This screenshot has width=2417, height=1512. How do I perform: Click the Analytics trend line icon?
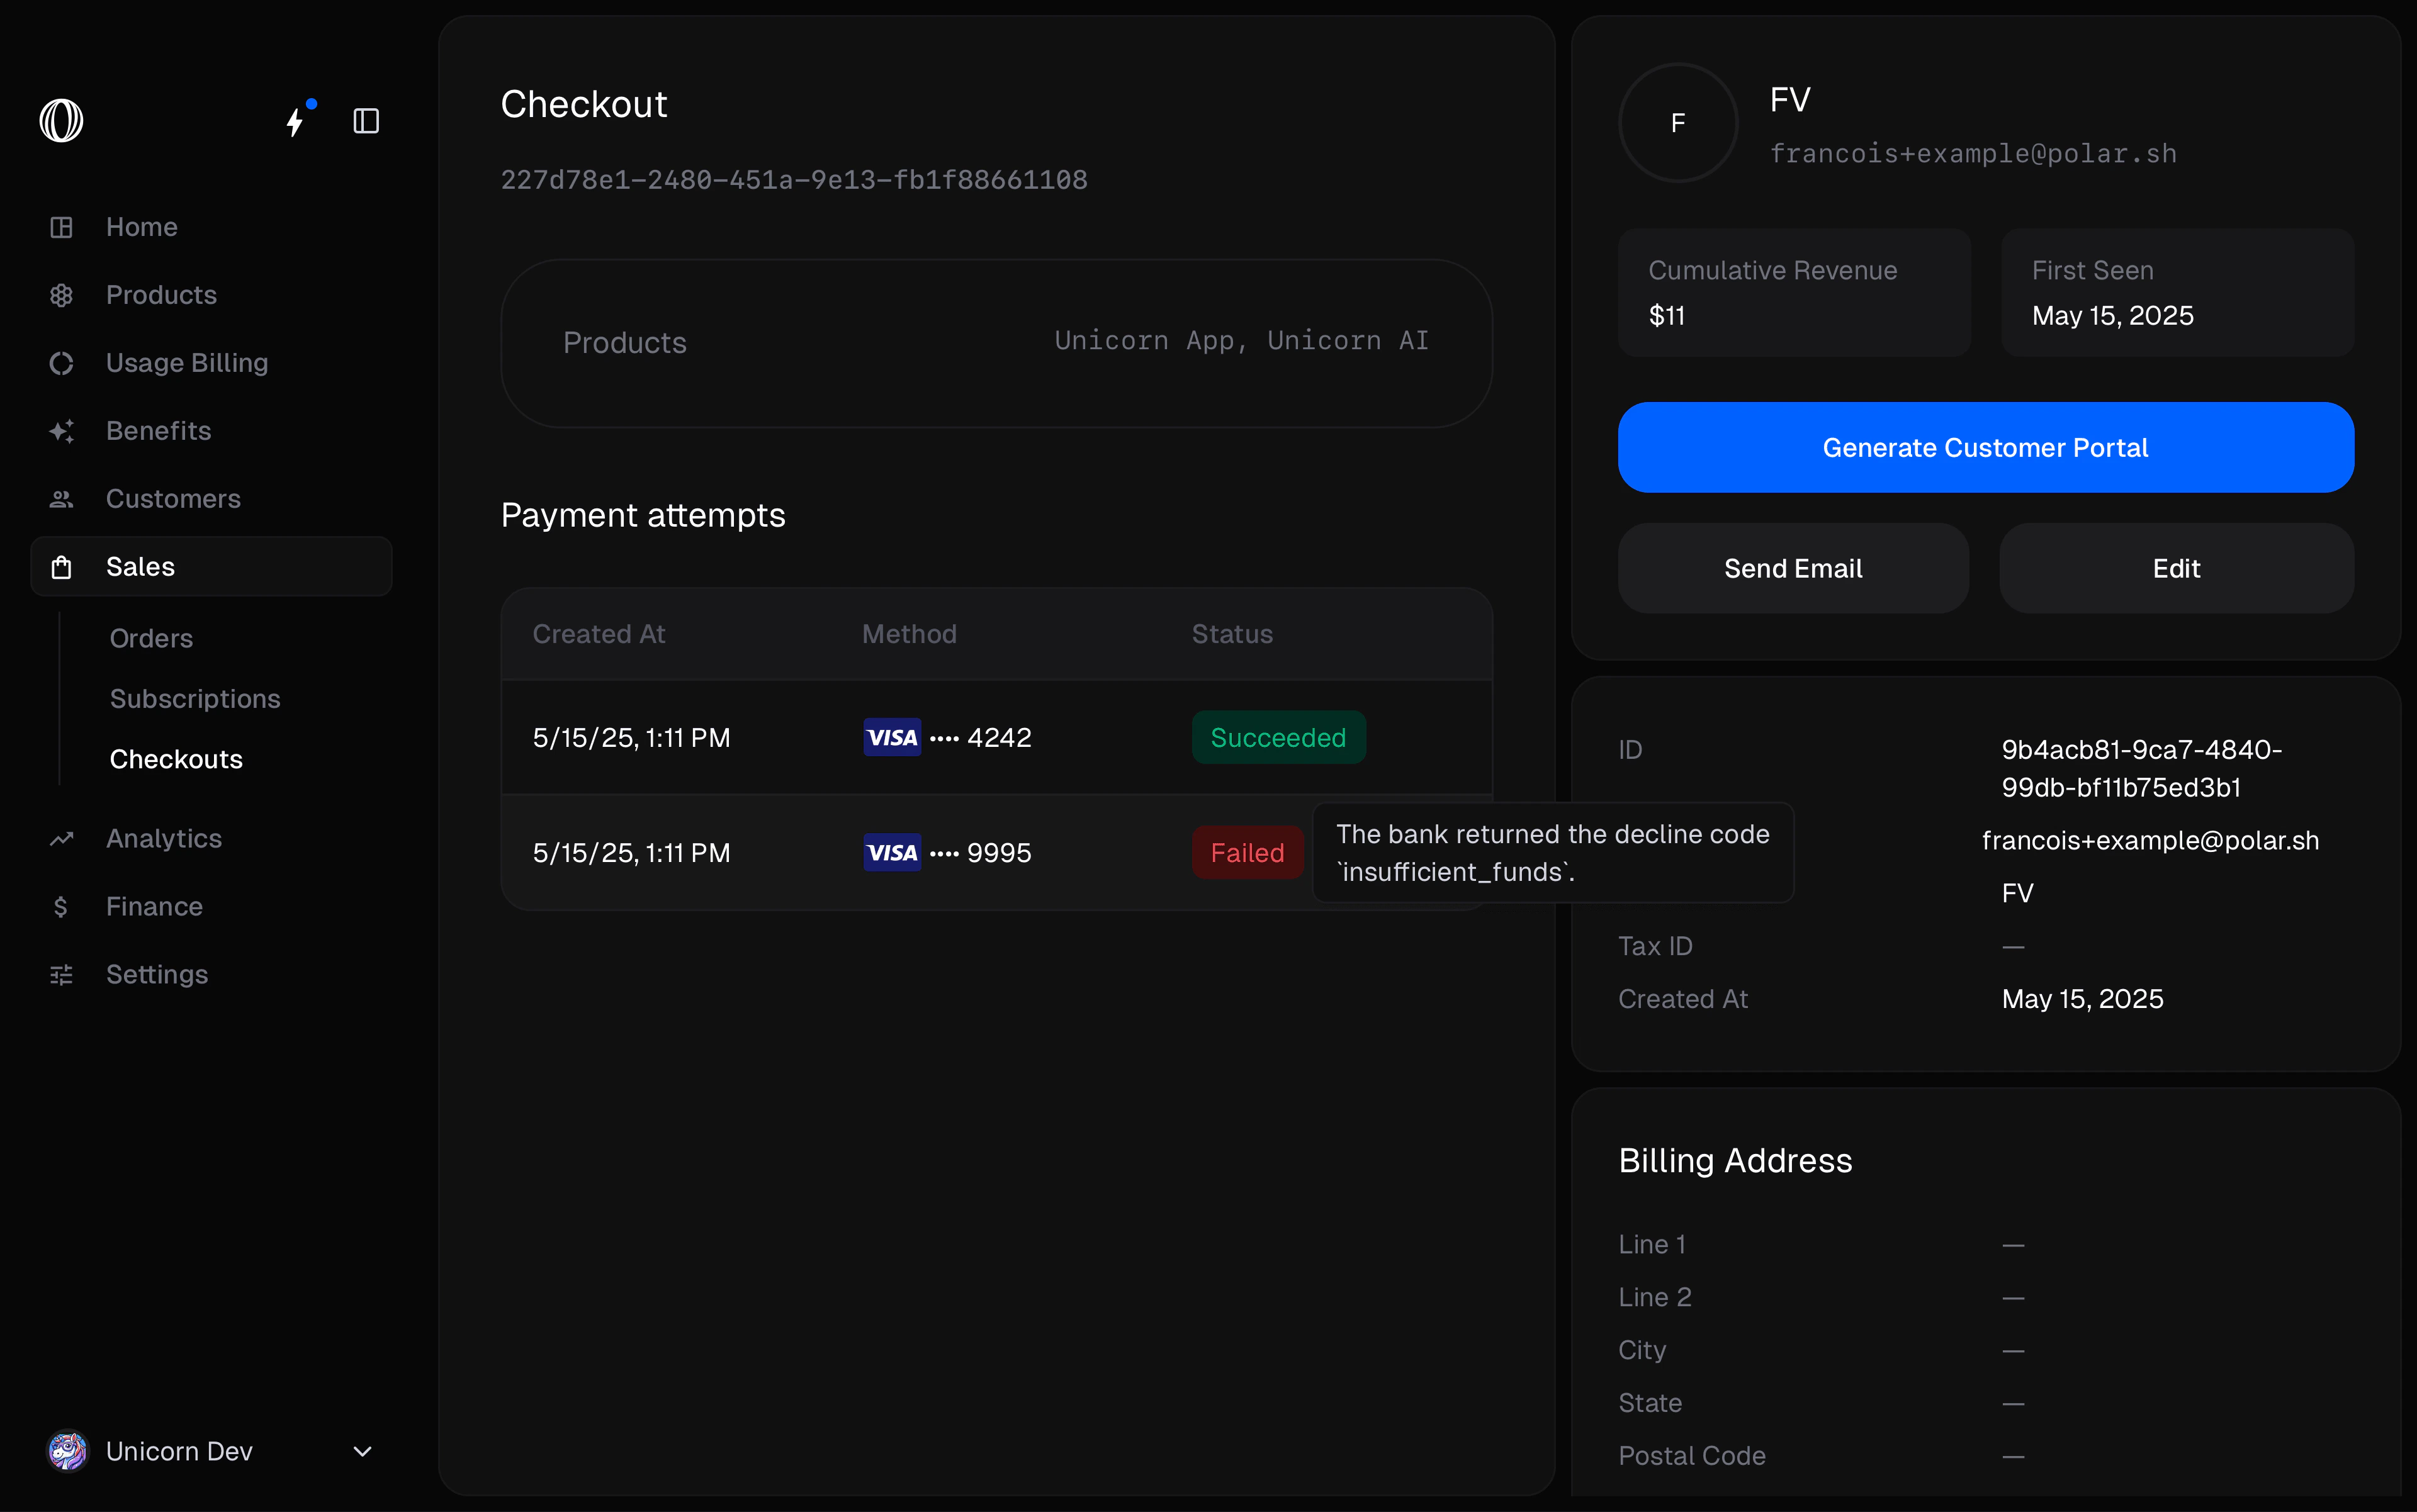pyautogui.click(x=61, y=839)
